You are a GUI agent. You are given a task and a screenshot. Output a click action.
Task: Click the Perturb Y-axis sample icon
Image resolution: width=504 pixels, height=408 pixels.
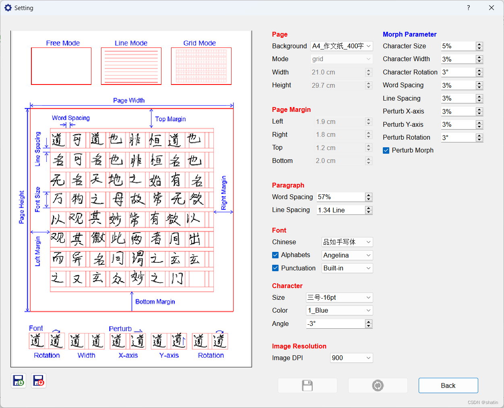pos(169,341)
